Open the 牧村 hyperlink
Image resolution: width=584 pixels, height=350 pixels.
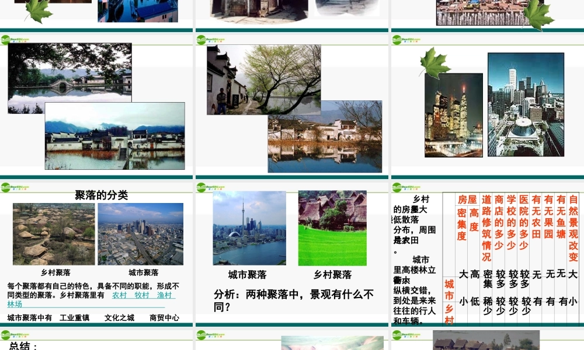click(142, 295)
